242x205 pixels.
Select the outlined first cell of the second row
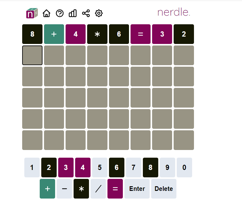32,55
